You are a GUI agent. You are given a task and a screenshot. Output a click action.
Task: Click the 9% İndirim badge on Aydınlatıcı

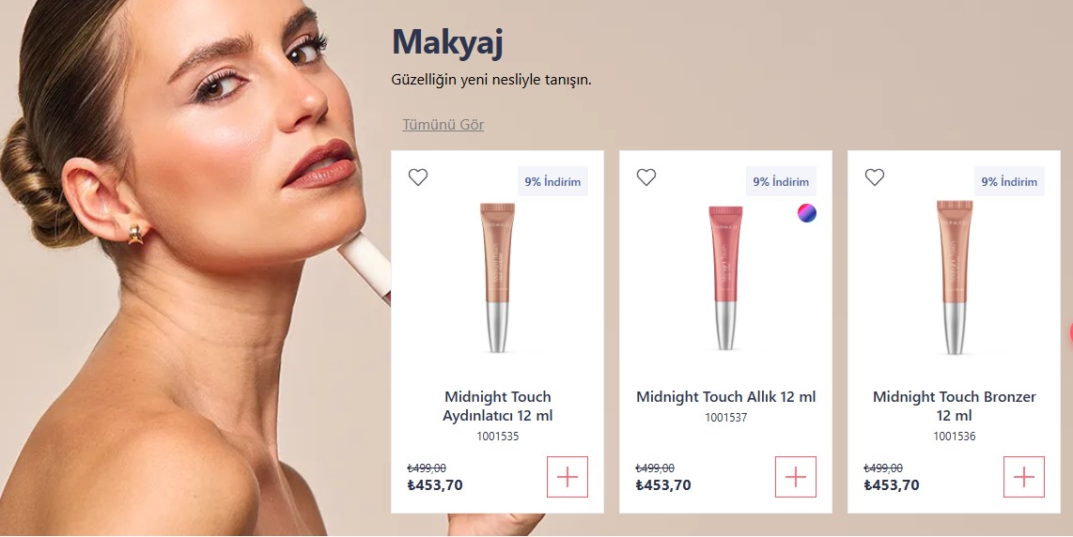(x=552, y=181)
